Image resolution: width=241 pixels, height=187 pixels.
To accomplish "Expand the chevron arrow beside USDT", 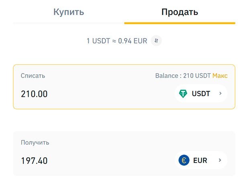I will pyautogui.click(x=220, y=94).
